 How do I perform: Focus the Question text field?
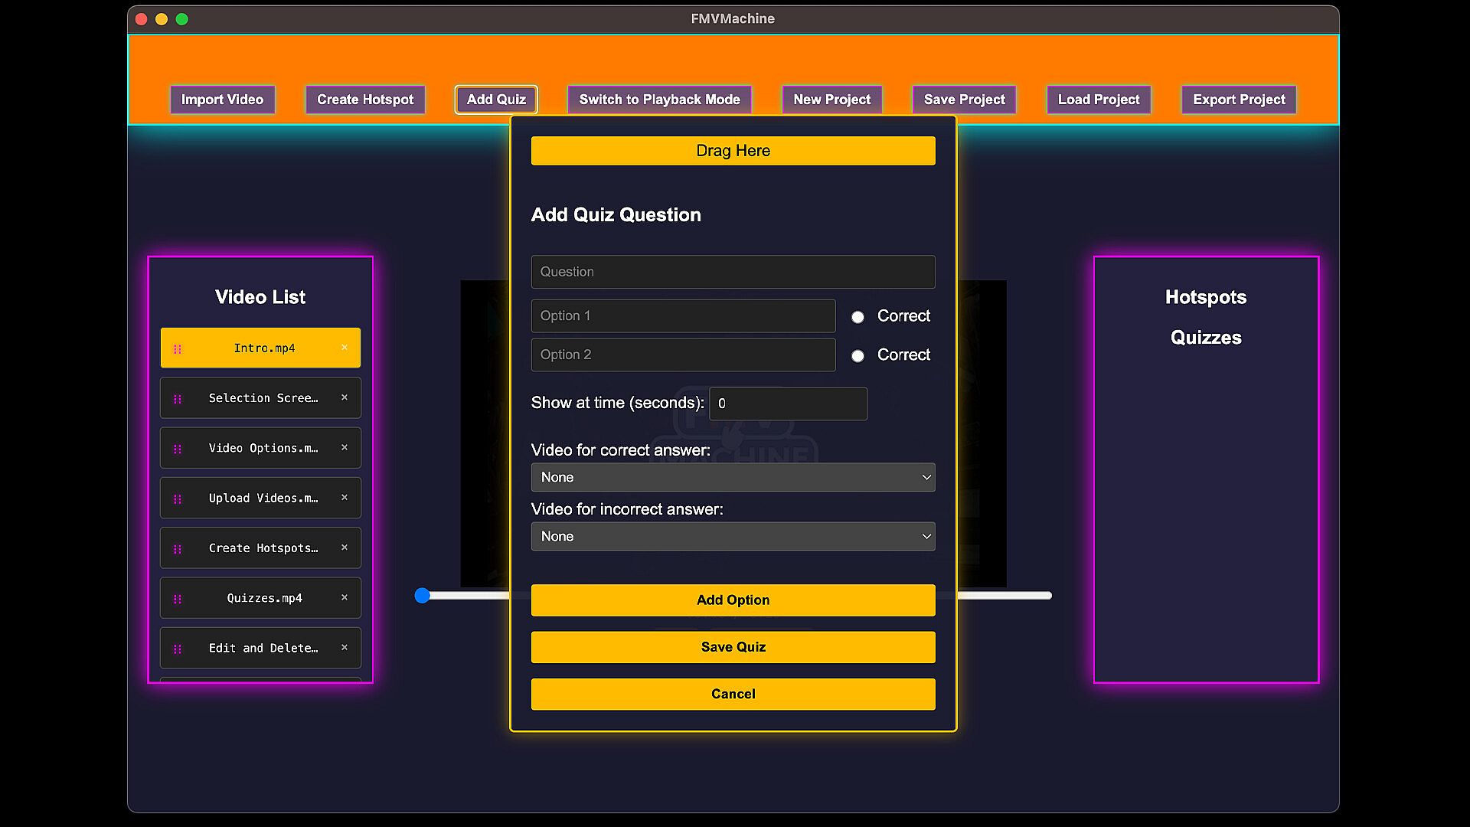pyautogui.click(x=733, y=272)
